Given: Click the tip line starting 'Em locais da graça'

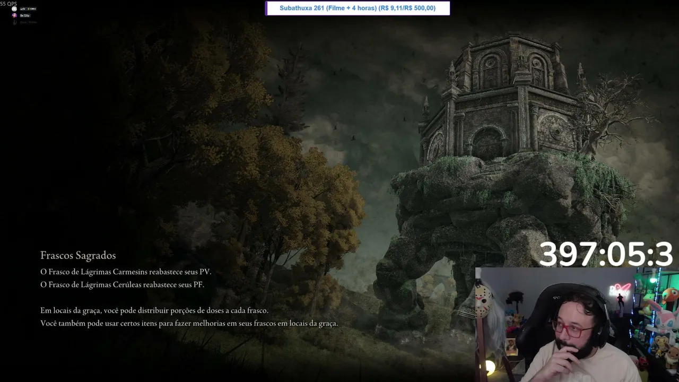Looking at the screenshot, I should (x=154, y=310).
